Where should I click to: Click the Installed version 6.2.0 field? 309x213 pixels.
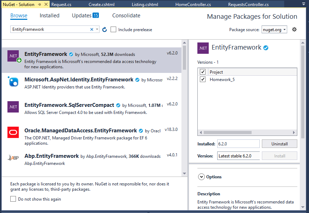pyautogui.click(x=238, y=144)
